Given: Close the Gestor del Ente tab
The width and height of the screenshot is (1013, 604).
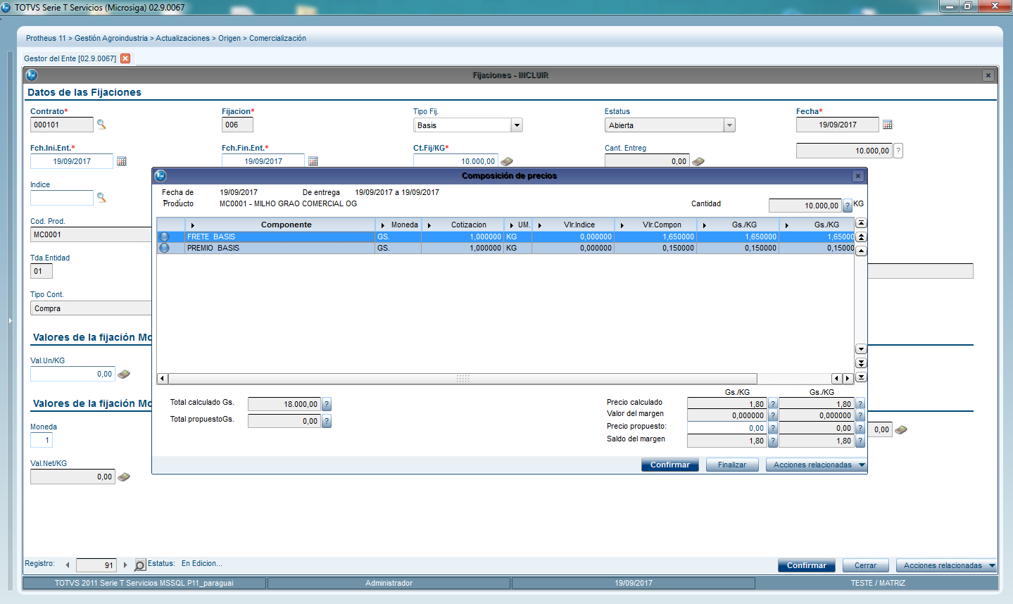Looking at the screenshot, I should click(x=125, y=58).
